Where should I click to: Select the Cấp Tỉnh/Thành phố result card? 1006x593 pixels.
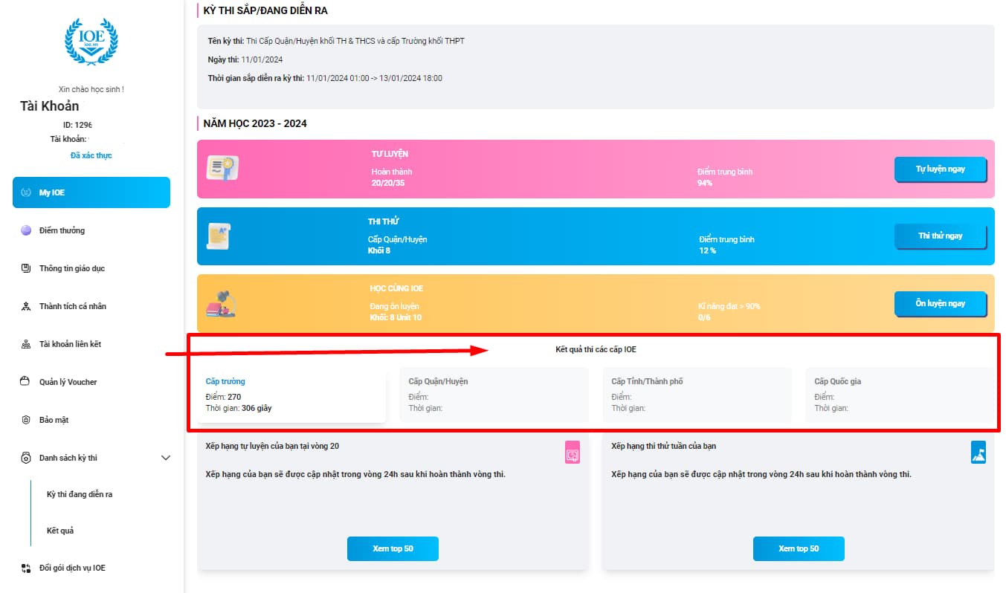click(697, 395)
